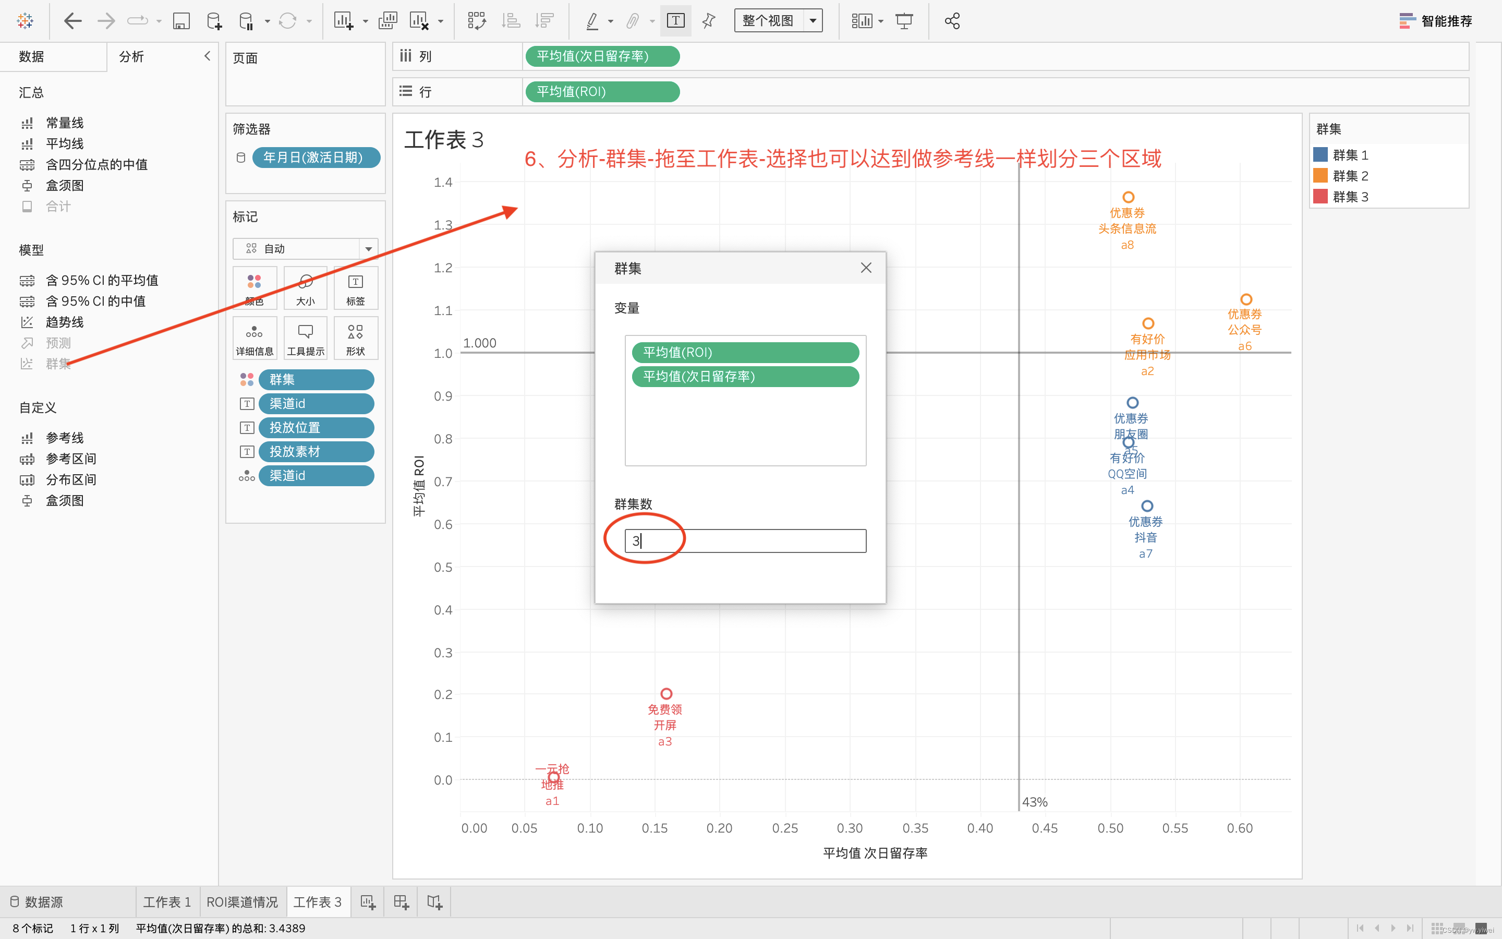1502x939 pixels.
Task: Click the Swap rows and columns icon
Action: [477, 21]
